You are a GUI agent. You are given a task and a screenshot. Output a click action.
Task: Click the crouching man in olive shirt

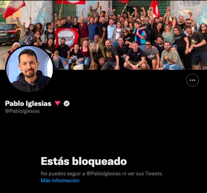171,57
